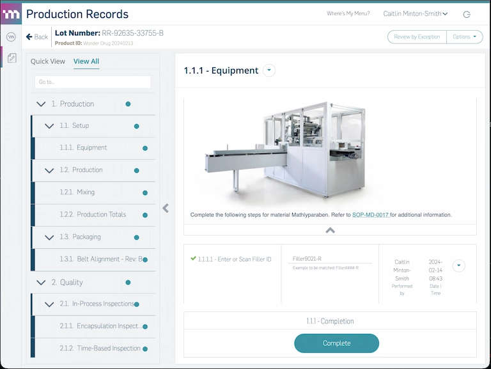The image size is (491, 369).
Task: Select 2.1.1 Encapsulation Inspection tree item
Action: tap(100, 326)
